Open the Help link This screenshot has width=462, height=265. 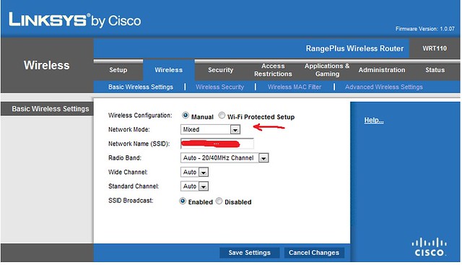click(x=374, y=121)
